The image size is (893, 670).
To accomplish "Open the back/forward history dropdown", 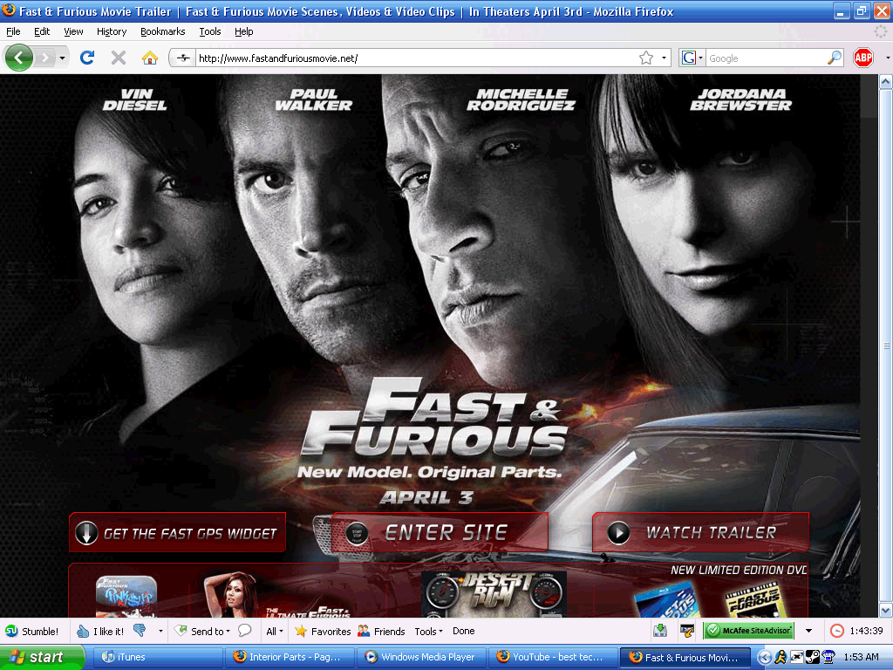I will click(x=62, y=58).
